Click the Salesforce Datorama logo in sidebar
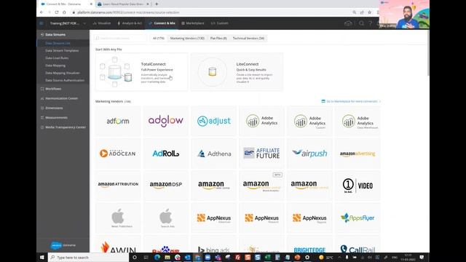Image resolution: width=466 pixels, height=262 pixels. (63, 245)
